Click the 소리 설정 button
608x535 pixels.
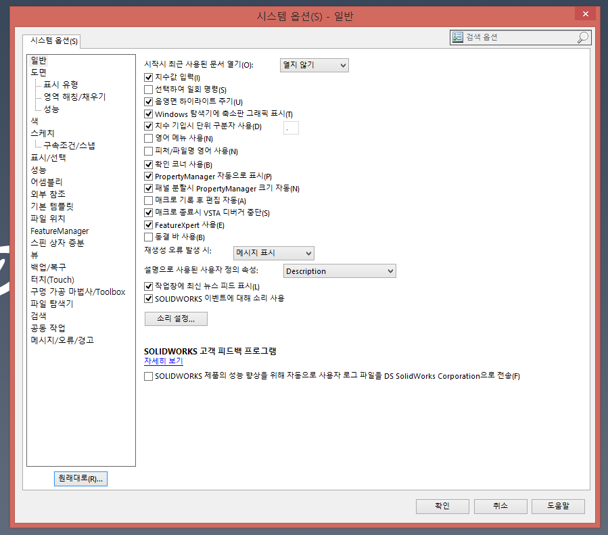click(176, 319)
